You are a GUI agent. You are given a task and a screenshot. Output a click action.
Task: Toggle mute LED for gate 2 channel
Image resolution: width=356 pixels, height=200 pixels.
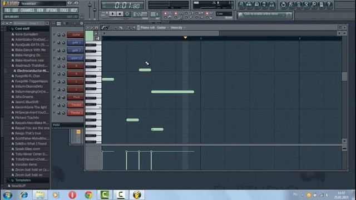click(55, 51)
